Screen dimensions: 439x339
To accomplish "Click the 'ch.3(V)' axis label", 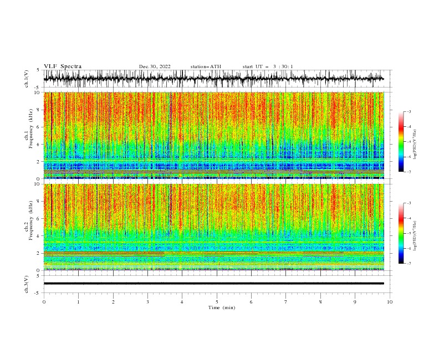I will pyautogui.click(x=27, y=284).
